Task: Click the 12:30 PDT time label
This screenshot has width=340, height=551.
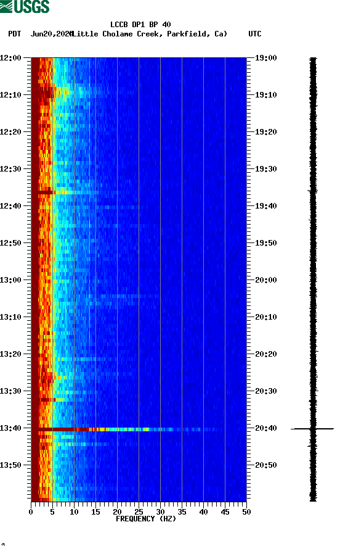Action: point(10,168)
